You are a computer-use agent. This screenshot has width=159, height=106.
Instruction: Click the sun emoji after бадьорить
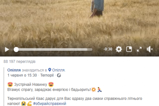(94, 90)
